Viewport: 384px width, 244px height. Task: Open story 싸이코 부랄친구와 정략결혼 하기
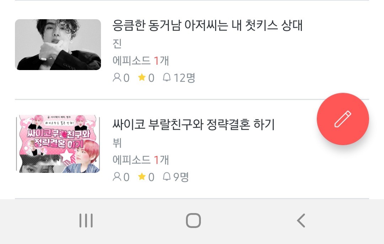coord(193,124)
